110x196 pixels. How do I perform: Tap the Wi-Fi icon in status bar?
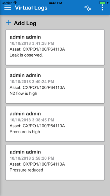tap(15, 3)
